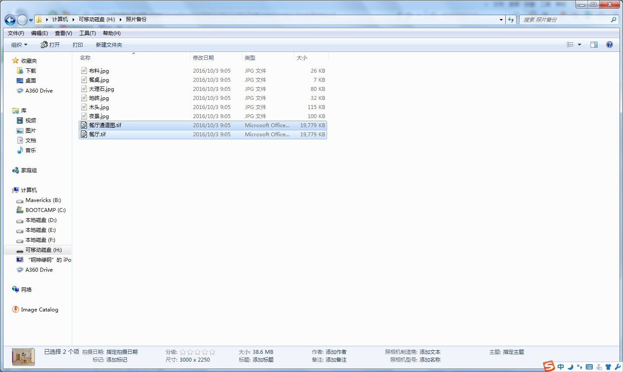Open the 工具(T) menu
The image size is (623, 372).
(87, 33)
